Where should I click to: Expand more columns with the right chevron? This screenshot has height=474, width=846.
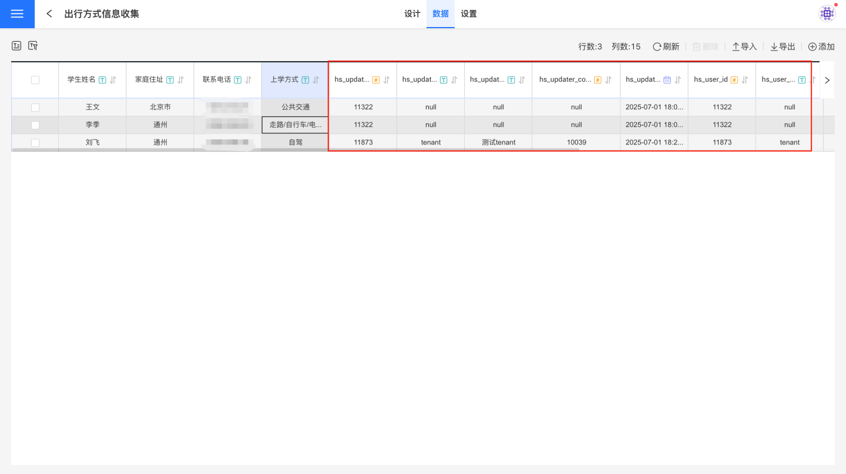point(827,80)
